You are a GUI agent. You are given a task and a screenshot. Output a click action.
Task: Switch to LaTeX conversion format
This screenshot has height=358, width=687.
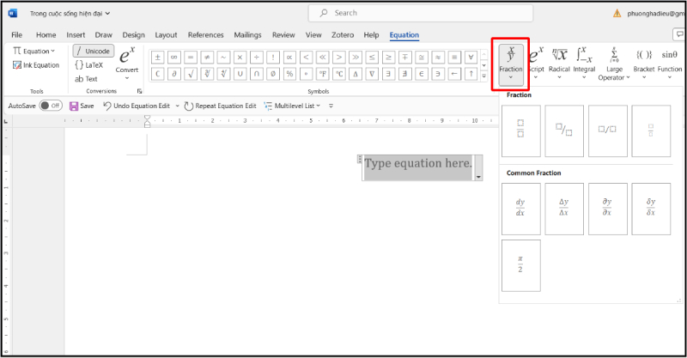(93, 64)
